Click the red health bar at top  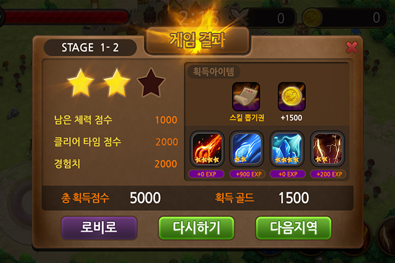[65, 17]
